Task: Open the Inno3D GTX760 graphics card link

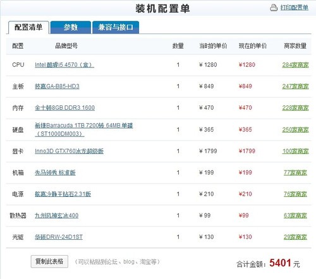Action: 69,151
